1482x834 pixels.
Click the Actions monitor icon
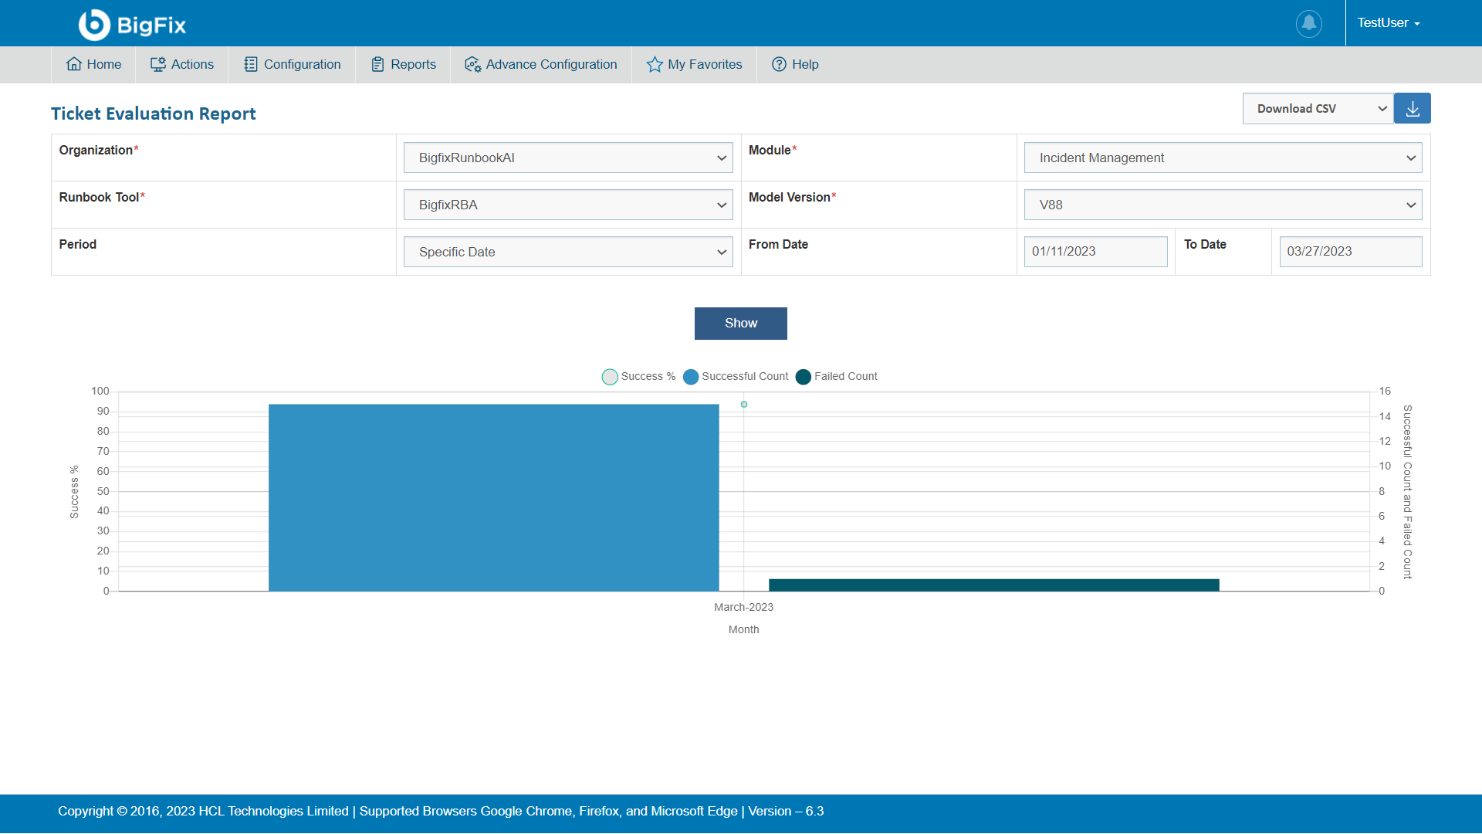click(158, 64)
